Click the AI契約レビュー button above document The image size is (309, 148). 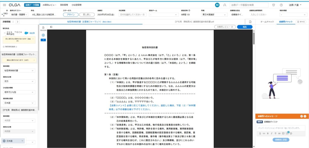[x=225, y=27]
